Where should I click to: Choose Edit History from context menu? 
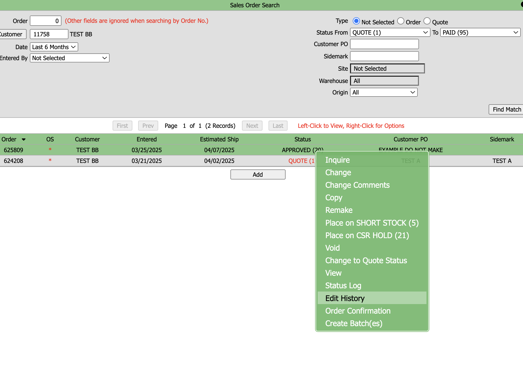tap(345, 298)
